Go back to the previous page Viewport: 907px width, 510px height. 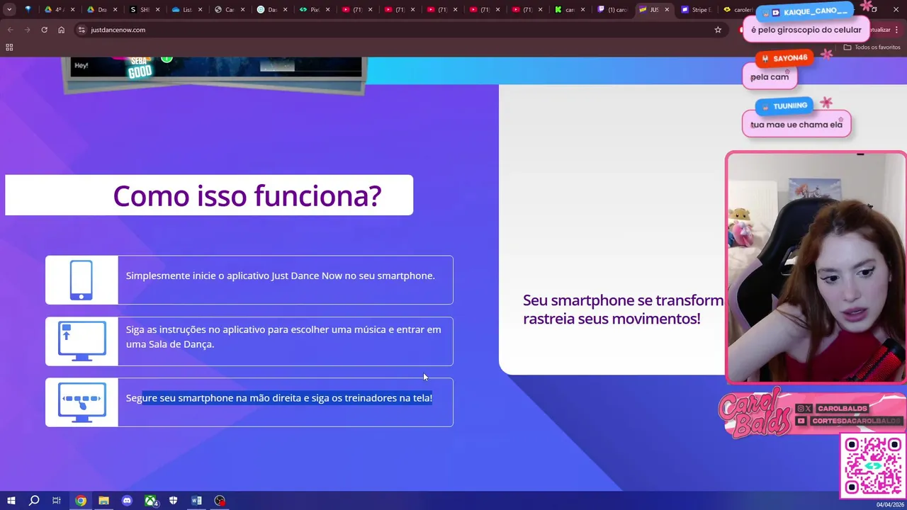click(x=10, y=30)
